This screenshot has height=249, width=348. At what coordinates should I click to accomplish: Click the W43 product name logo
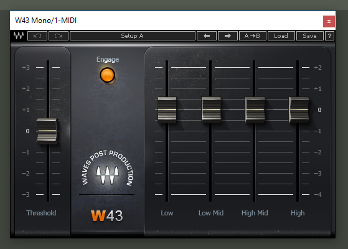(106, 216)
